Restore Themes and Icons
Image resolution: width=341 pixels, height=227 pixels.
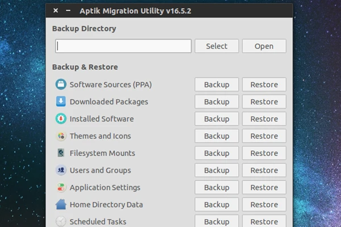pyautogui.click(x=264, y=136)
